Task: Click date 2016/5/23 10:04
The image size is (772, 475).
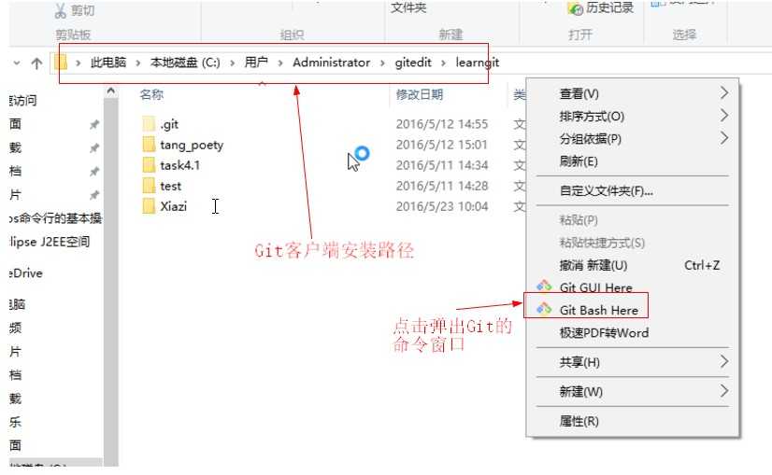Action: pyautogui.click(x=442, y=206)
